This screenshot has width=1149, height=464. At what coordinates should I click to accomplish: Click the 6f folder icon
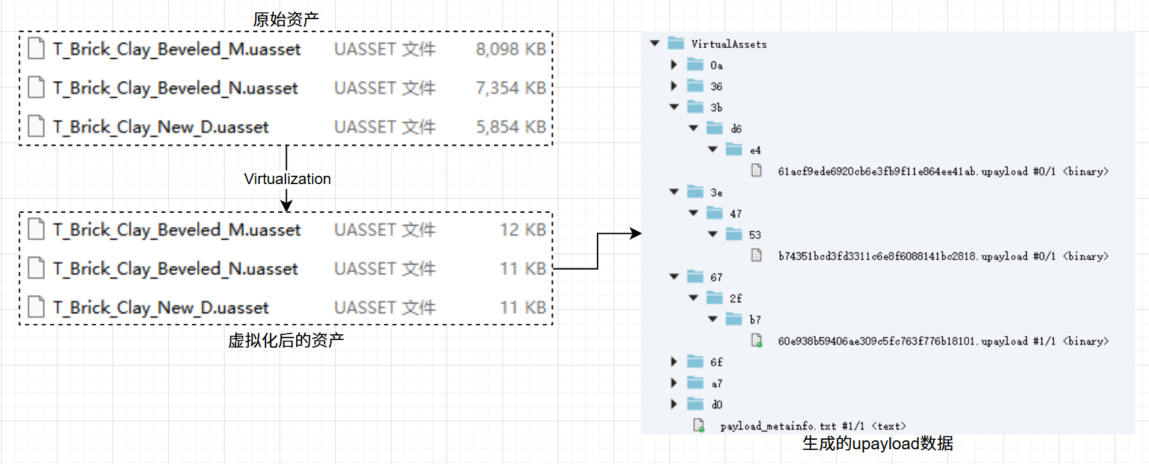(695, 362)
